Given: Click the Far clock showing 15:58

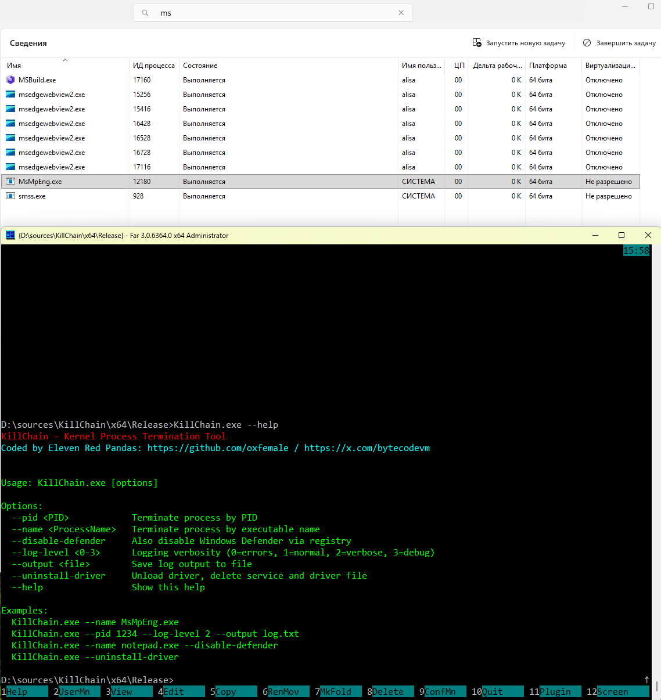Looking at the screenshot, I should pos(636,251).
